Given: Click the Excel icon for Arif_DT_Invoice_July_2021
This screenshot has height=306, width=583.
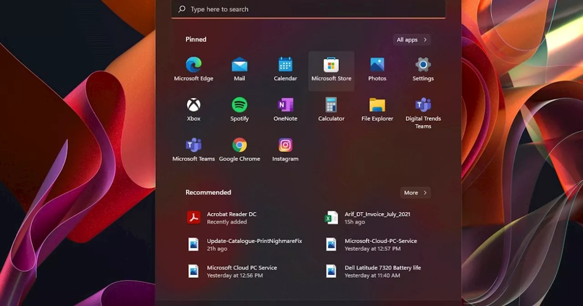Looking at the screenshot, I should [x=331, y=218].
